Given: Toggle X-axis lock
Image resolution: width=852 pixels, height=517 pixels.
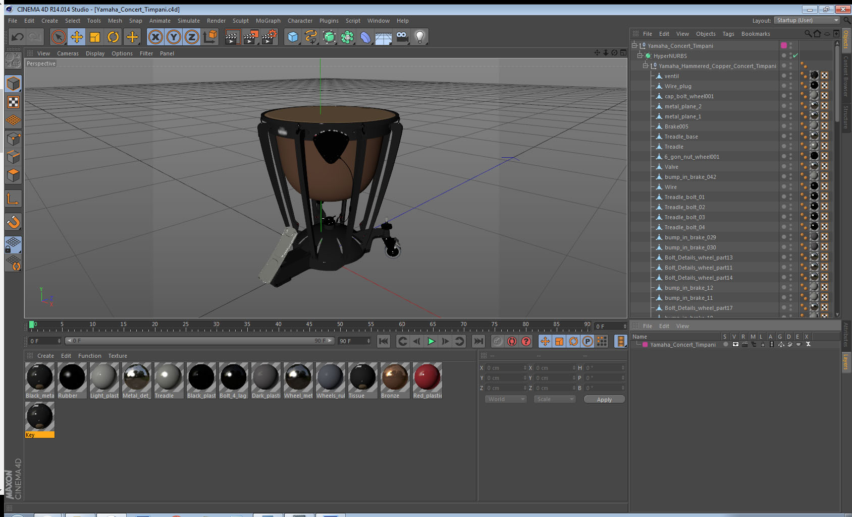Looking at the screenshot, I should [x=155, y=37].
